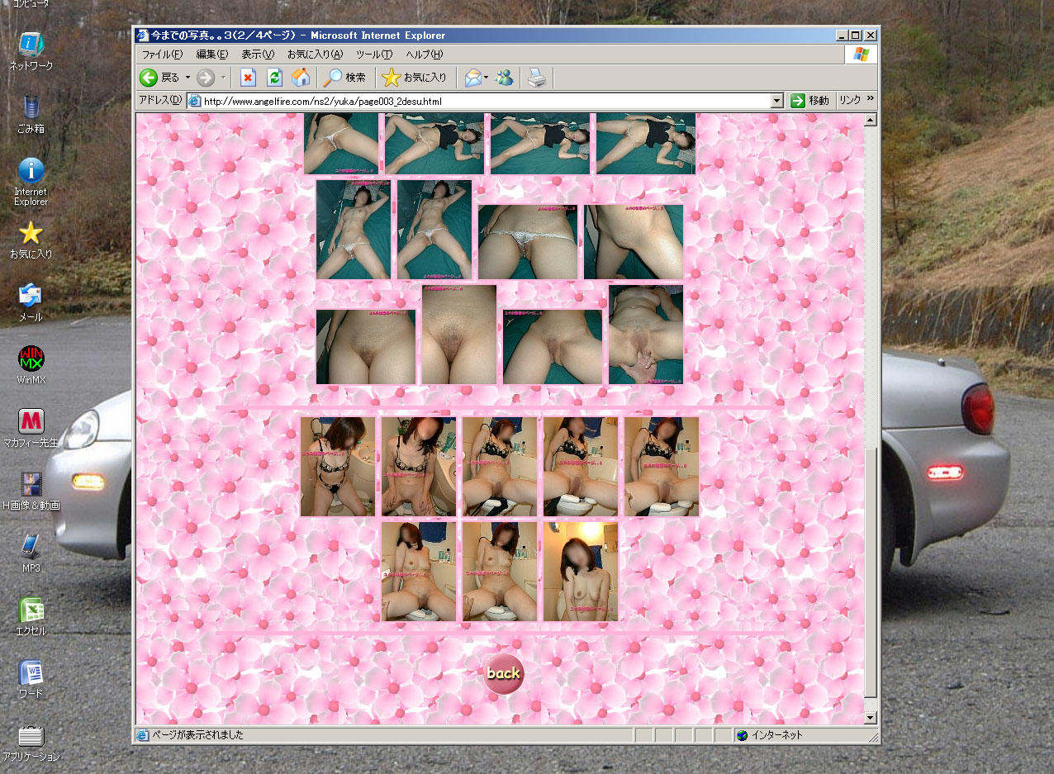Click the 検索 Search button

(x=345, y=78)
